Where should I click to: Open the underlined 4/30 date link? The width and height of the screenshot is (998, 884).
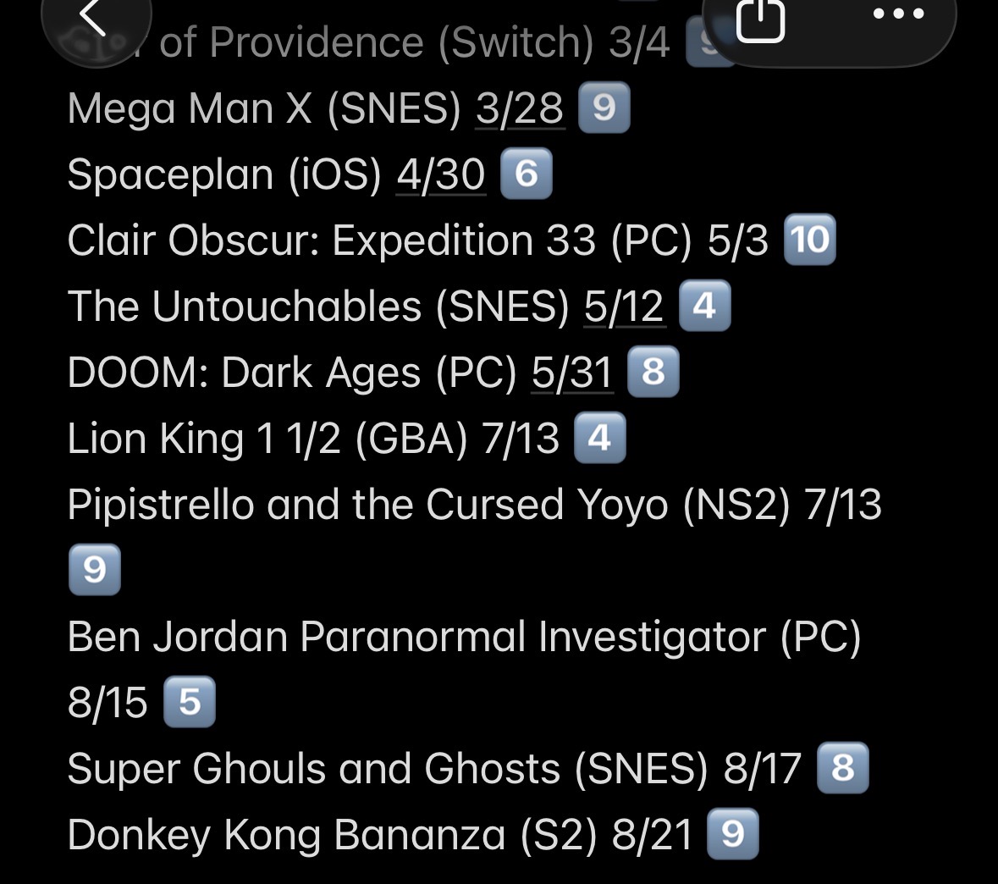[x=441, y=174]
